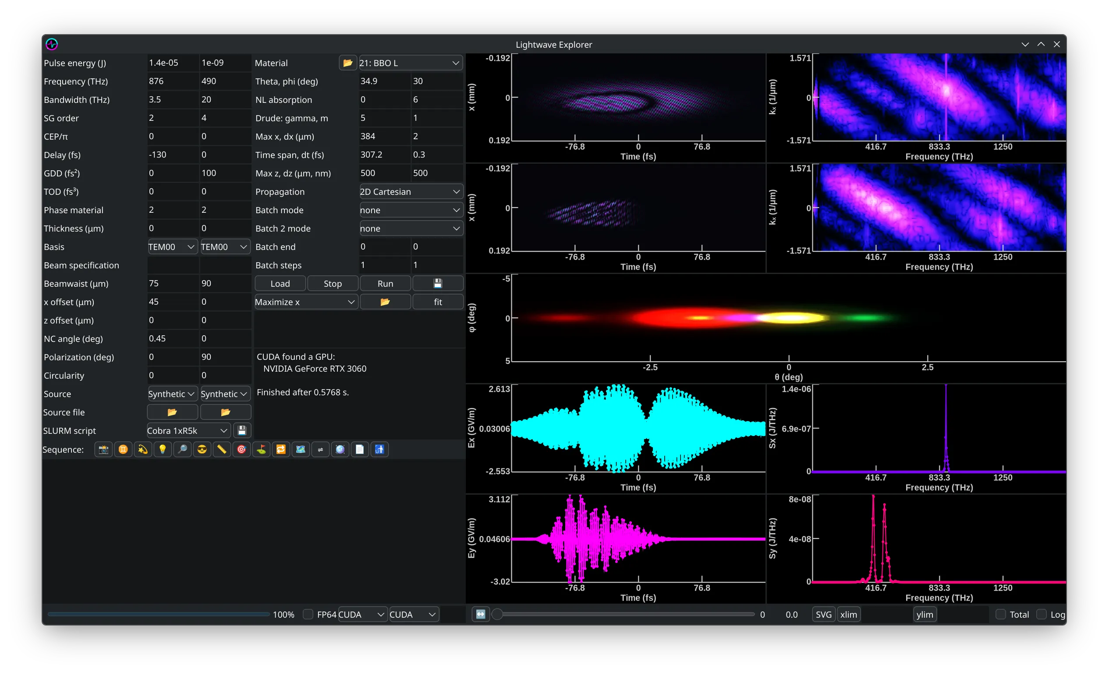
Task: Open the Batch mode dropdown
Action: (411, 210)
